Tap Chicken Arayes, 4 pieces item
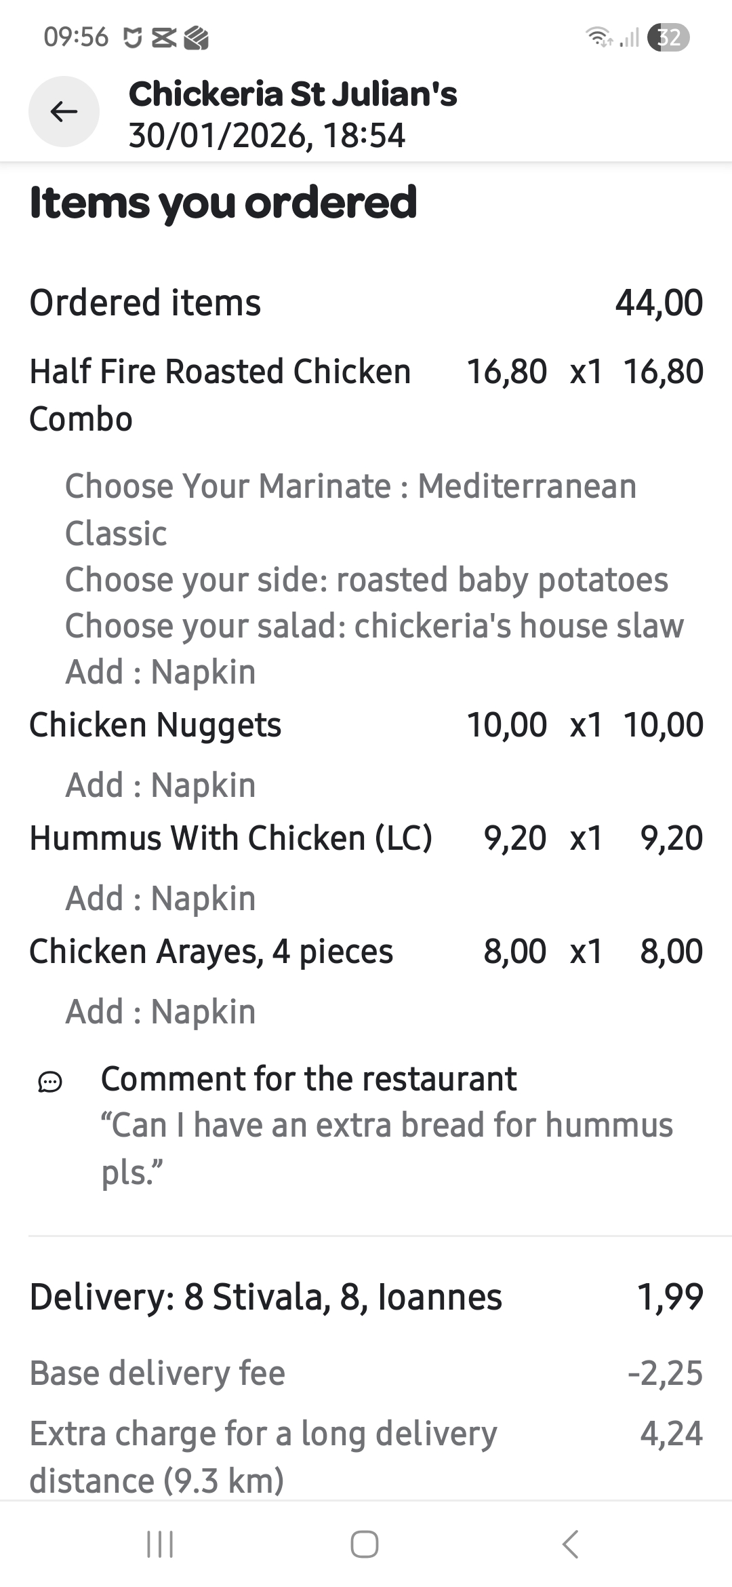732x1587 pixels. [211, 951]
